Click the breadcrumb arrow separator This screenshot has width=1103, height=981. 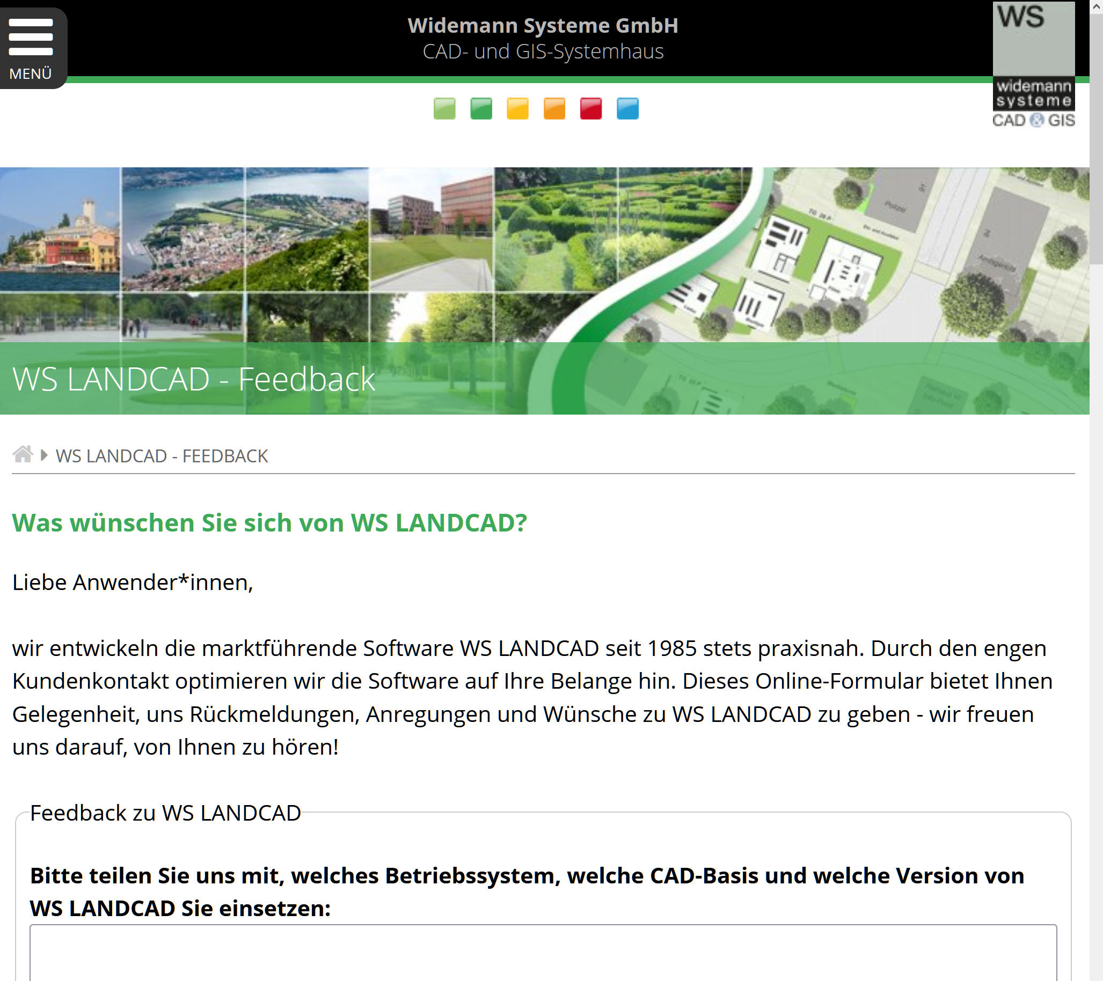click(x=44, y=455)
